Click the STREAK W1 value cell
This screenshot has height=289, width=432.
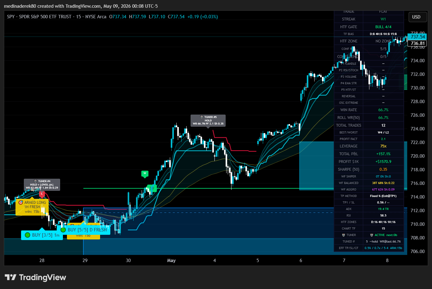coord(383,19)
